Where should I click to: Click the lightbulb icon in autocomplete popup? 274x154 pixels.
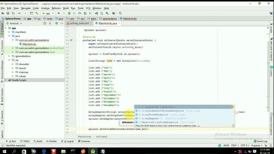232,107
